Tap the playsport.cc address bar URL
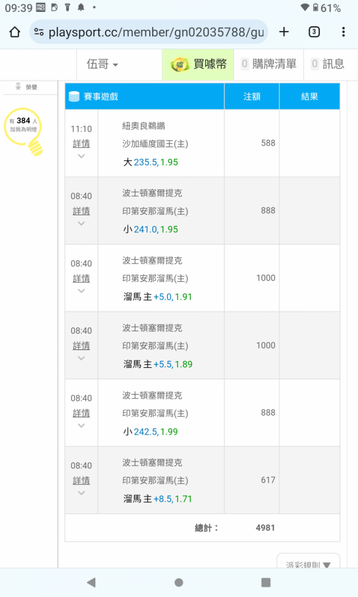Screen dimensions: 358x597 [x=156, y=32]
